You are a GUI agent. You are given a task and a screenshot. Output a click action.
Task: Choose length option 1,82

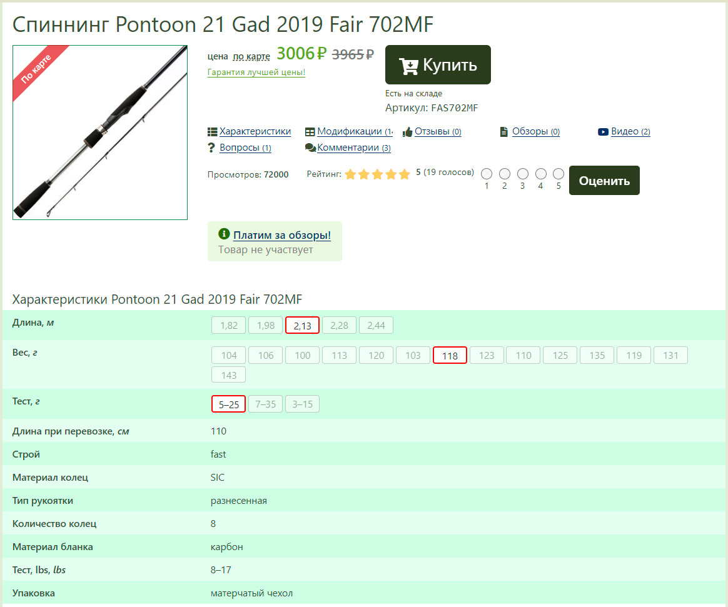click(228, 325)
